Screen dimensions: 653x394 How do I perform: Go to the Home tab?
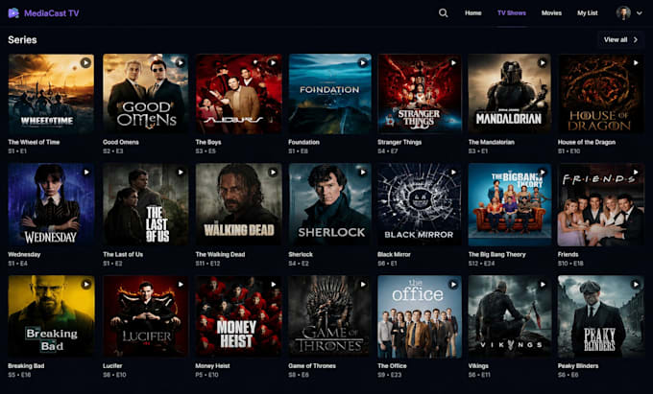473,12
